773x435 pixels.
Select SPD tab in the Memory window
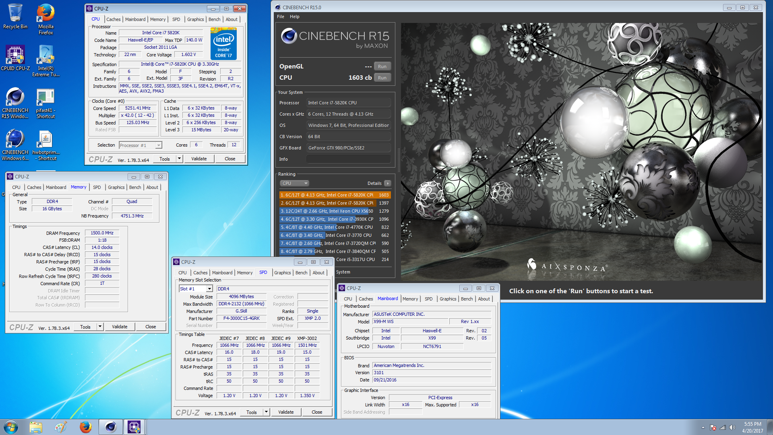point(97,187)
